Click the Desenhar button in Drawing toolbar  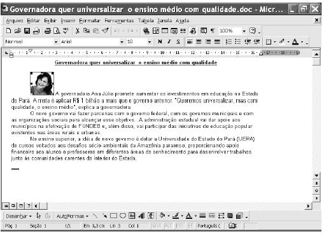(18, 216)
